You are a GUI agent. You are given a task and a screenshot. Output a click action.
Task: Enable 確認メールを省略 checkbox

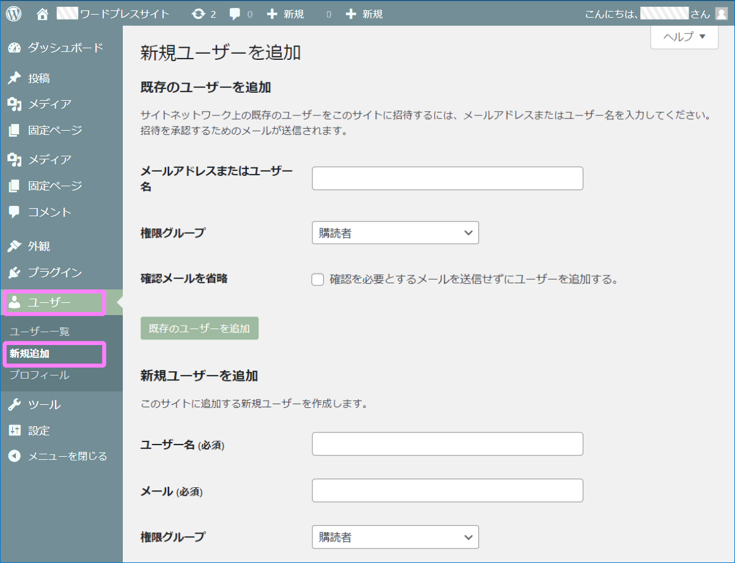point(317,279)
